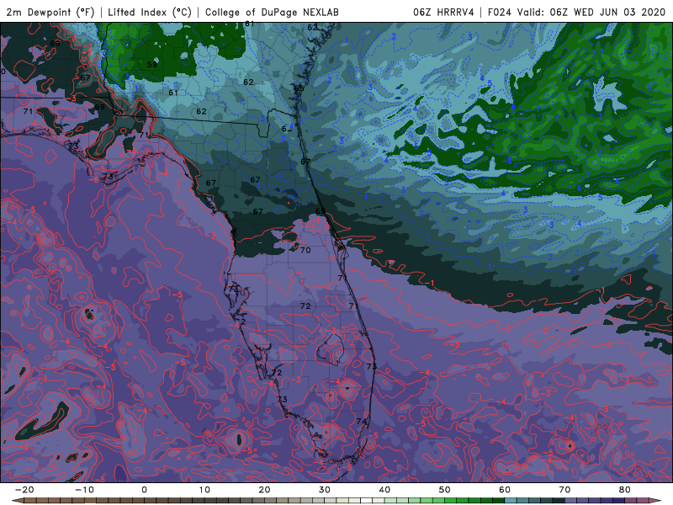Click the -20 label on the color scale
Viewport: 673px width, 505px height.
click(x=24, y=490)
